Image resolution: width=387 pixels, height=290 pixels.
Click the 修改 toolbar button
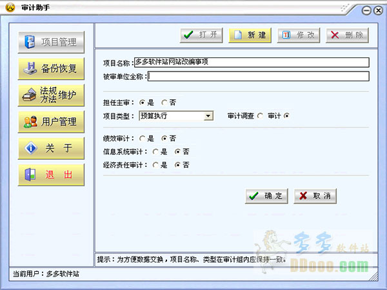click(x=299, y=35)
